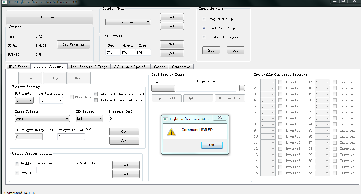Check Inverted for pattern 16
361x194 pixels.
(281, 173)
